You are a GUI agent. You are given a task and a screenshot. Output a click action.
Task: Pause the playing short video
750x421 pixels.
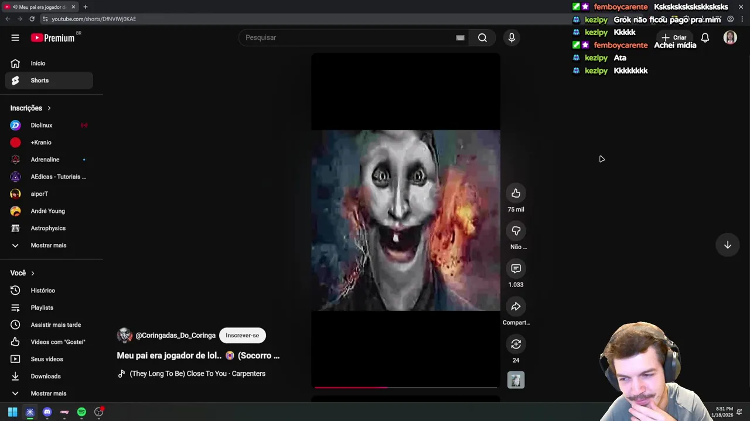pyautogui.click(x=405, y=220)
